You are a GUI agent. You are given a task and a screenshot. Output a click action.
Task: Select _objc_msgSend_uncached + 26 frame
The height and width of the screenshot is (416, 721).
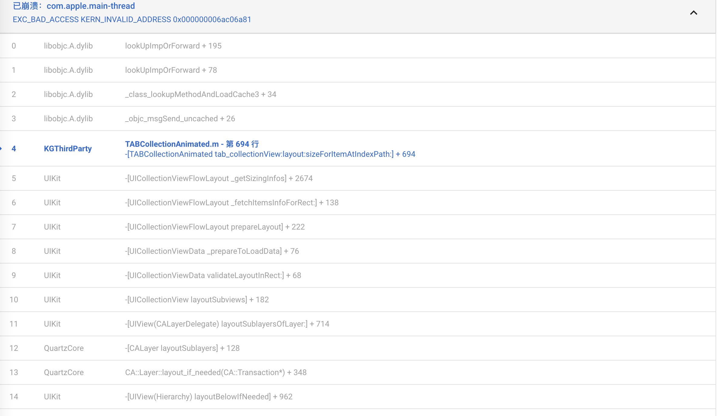(x=358, y=119)
